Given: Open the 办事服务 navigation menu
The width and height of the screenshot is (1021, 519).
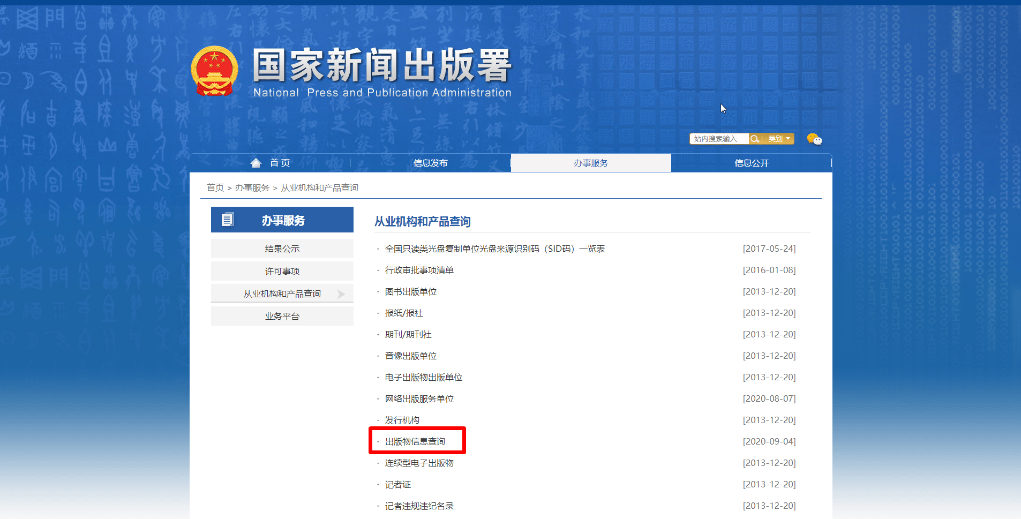Looking at the screenshot, I should [x=590, y=162].
